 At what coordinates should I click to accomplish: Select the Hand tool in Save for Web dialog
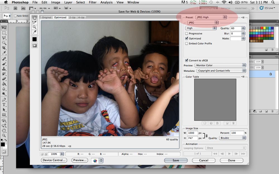coord(35,18)
